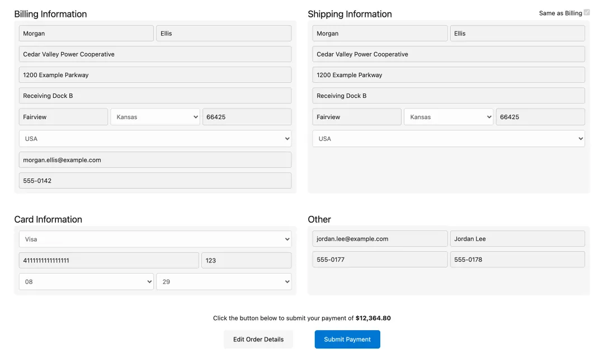
Task: Focus the 555-0178 phone field
Action: pyautogui.click(x=517, y=260)
